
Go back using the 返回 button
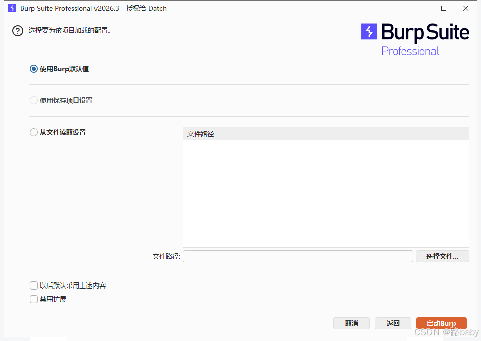point(393,323)
